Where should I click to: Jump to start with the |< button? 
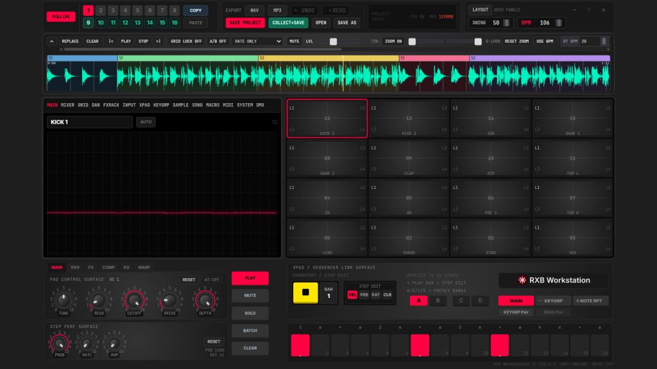[x=111, y=42]
